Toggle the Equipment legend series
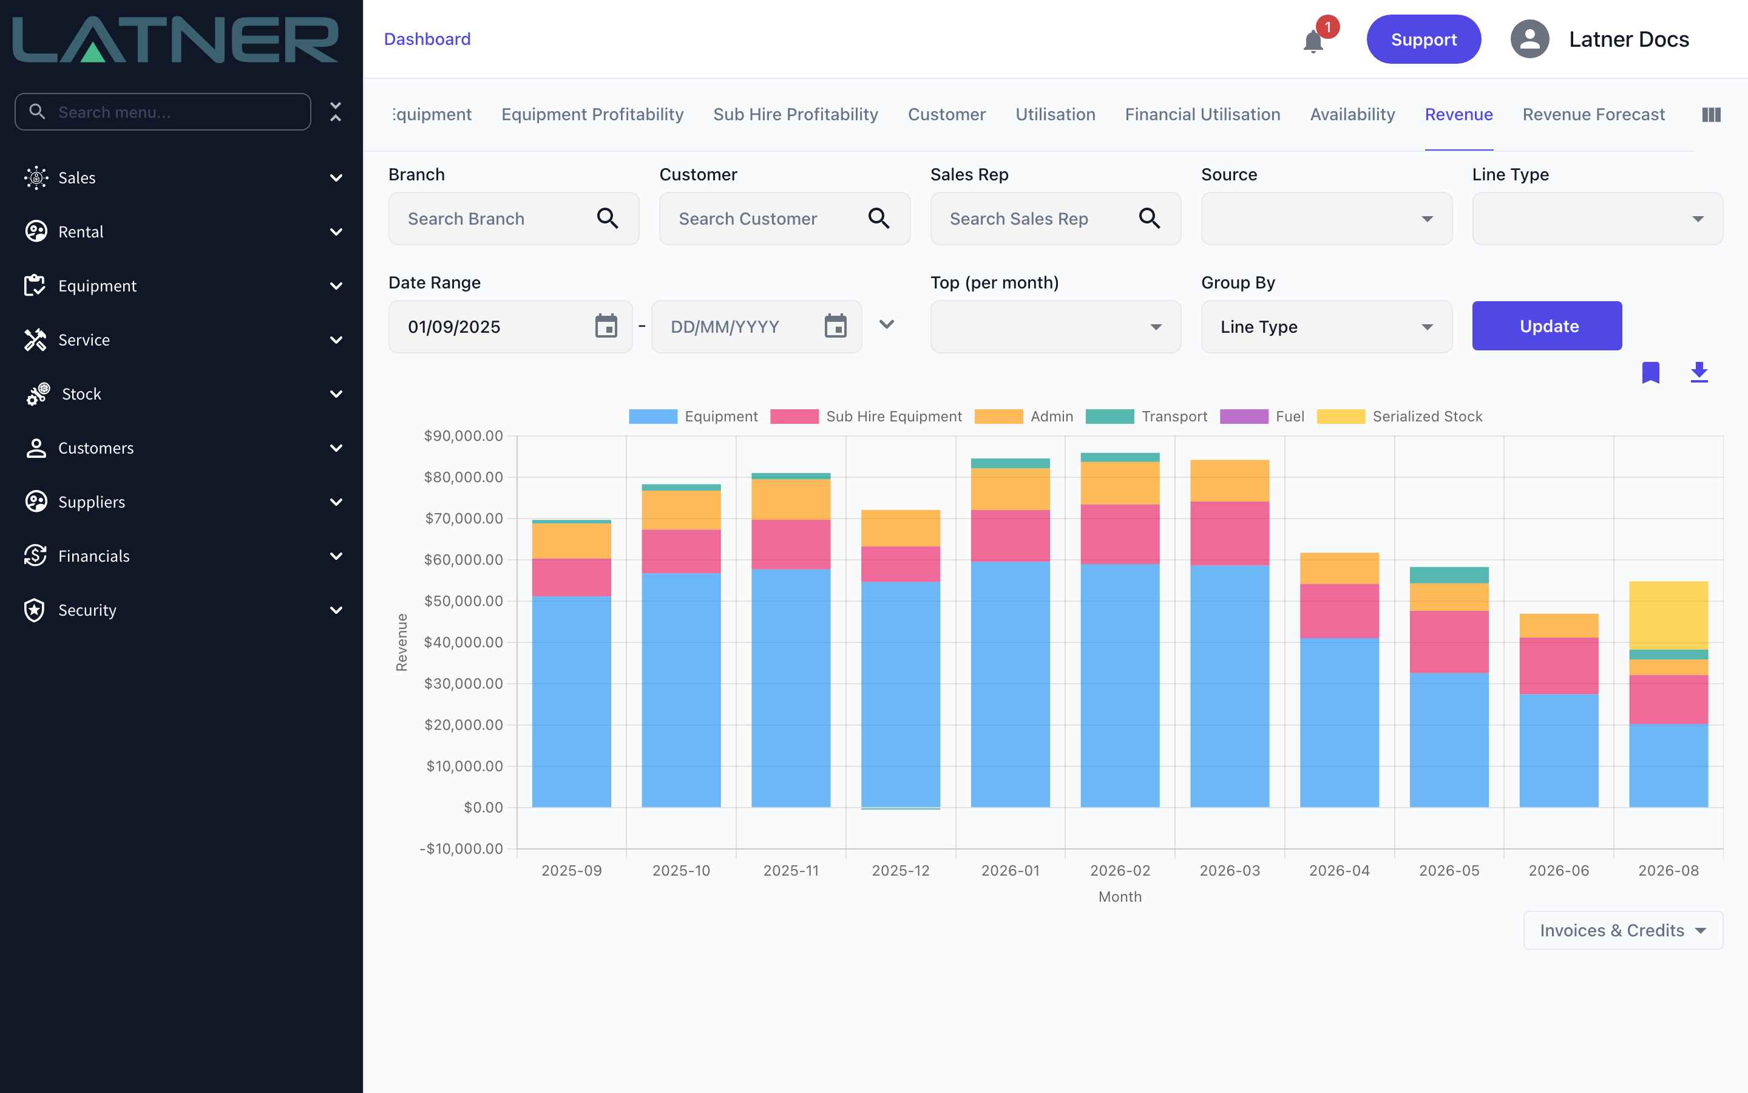1748x1093 pixels. (693, 417)
